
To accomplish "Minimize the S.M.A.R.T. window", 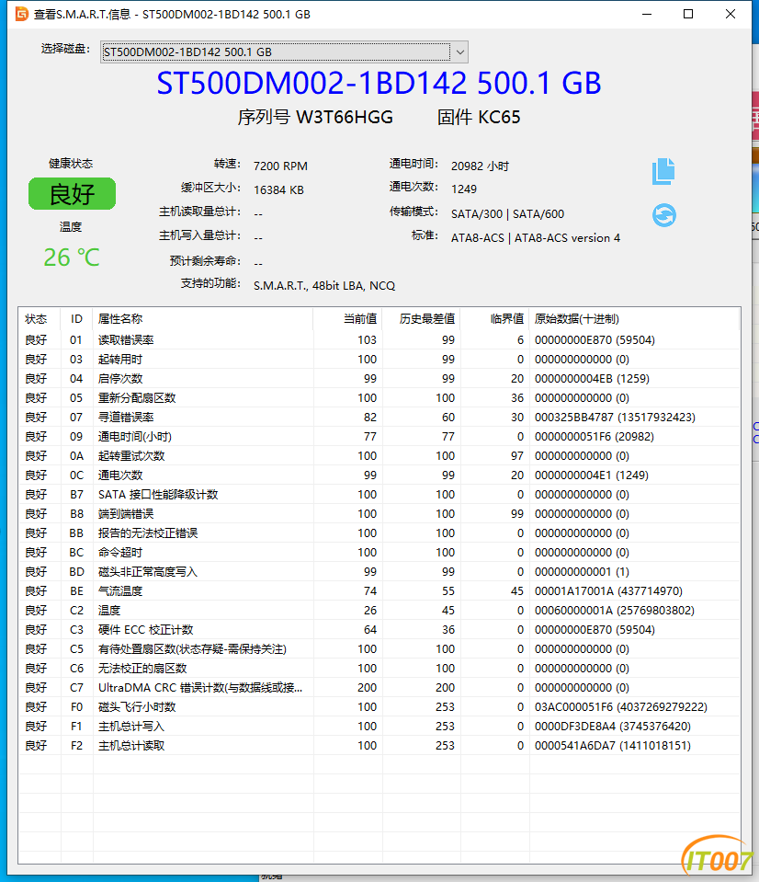I will pyautogui.click(x=647, y=14).
